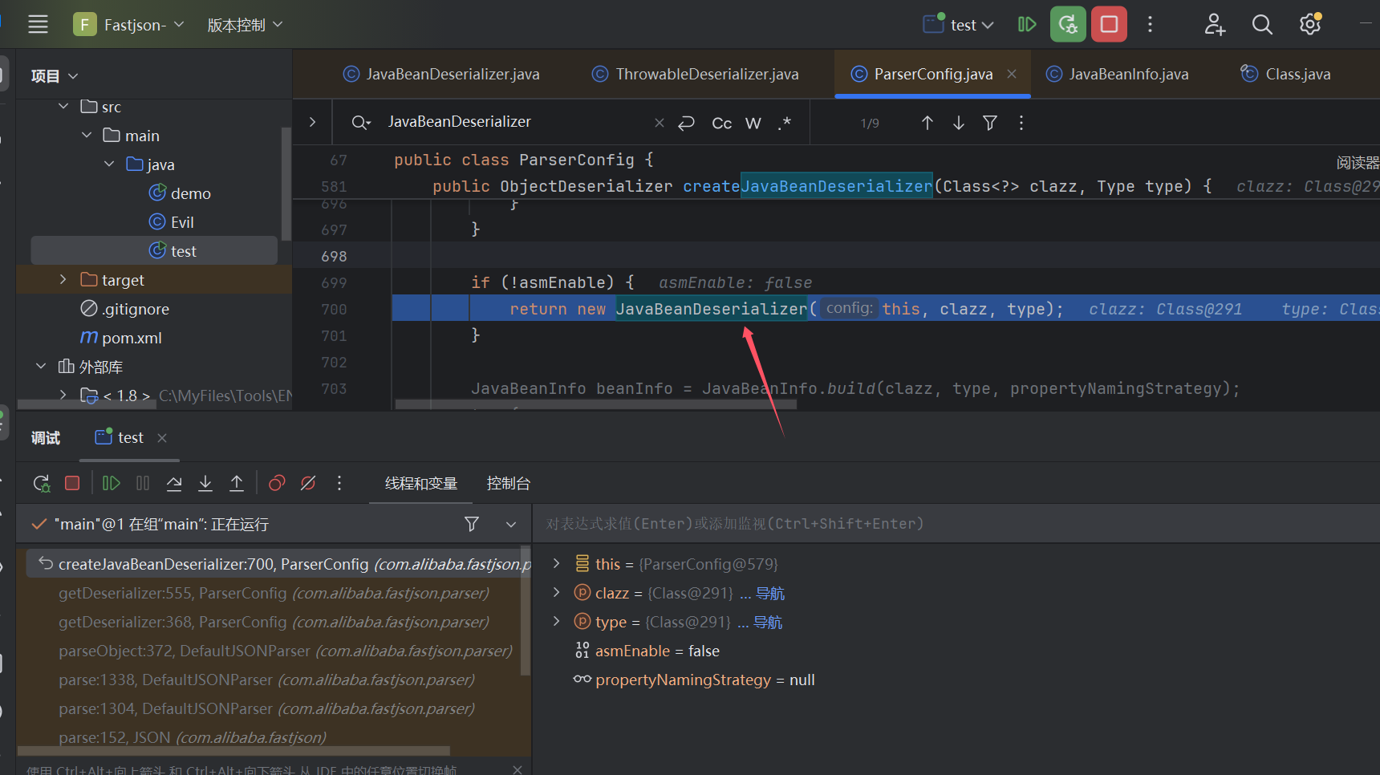Screen dimensions: 1380x775
Task: Open the IDE settings gear icon
Action: (1310, 25)
